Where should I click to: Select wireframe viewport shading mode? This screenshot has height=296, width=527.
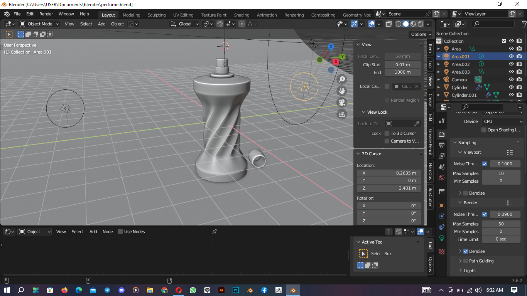(399, 24)
